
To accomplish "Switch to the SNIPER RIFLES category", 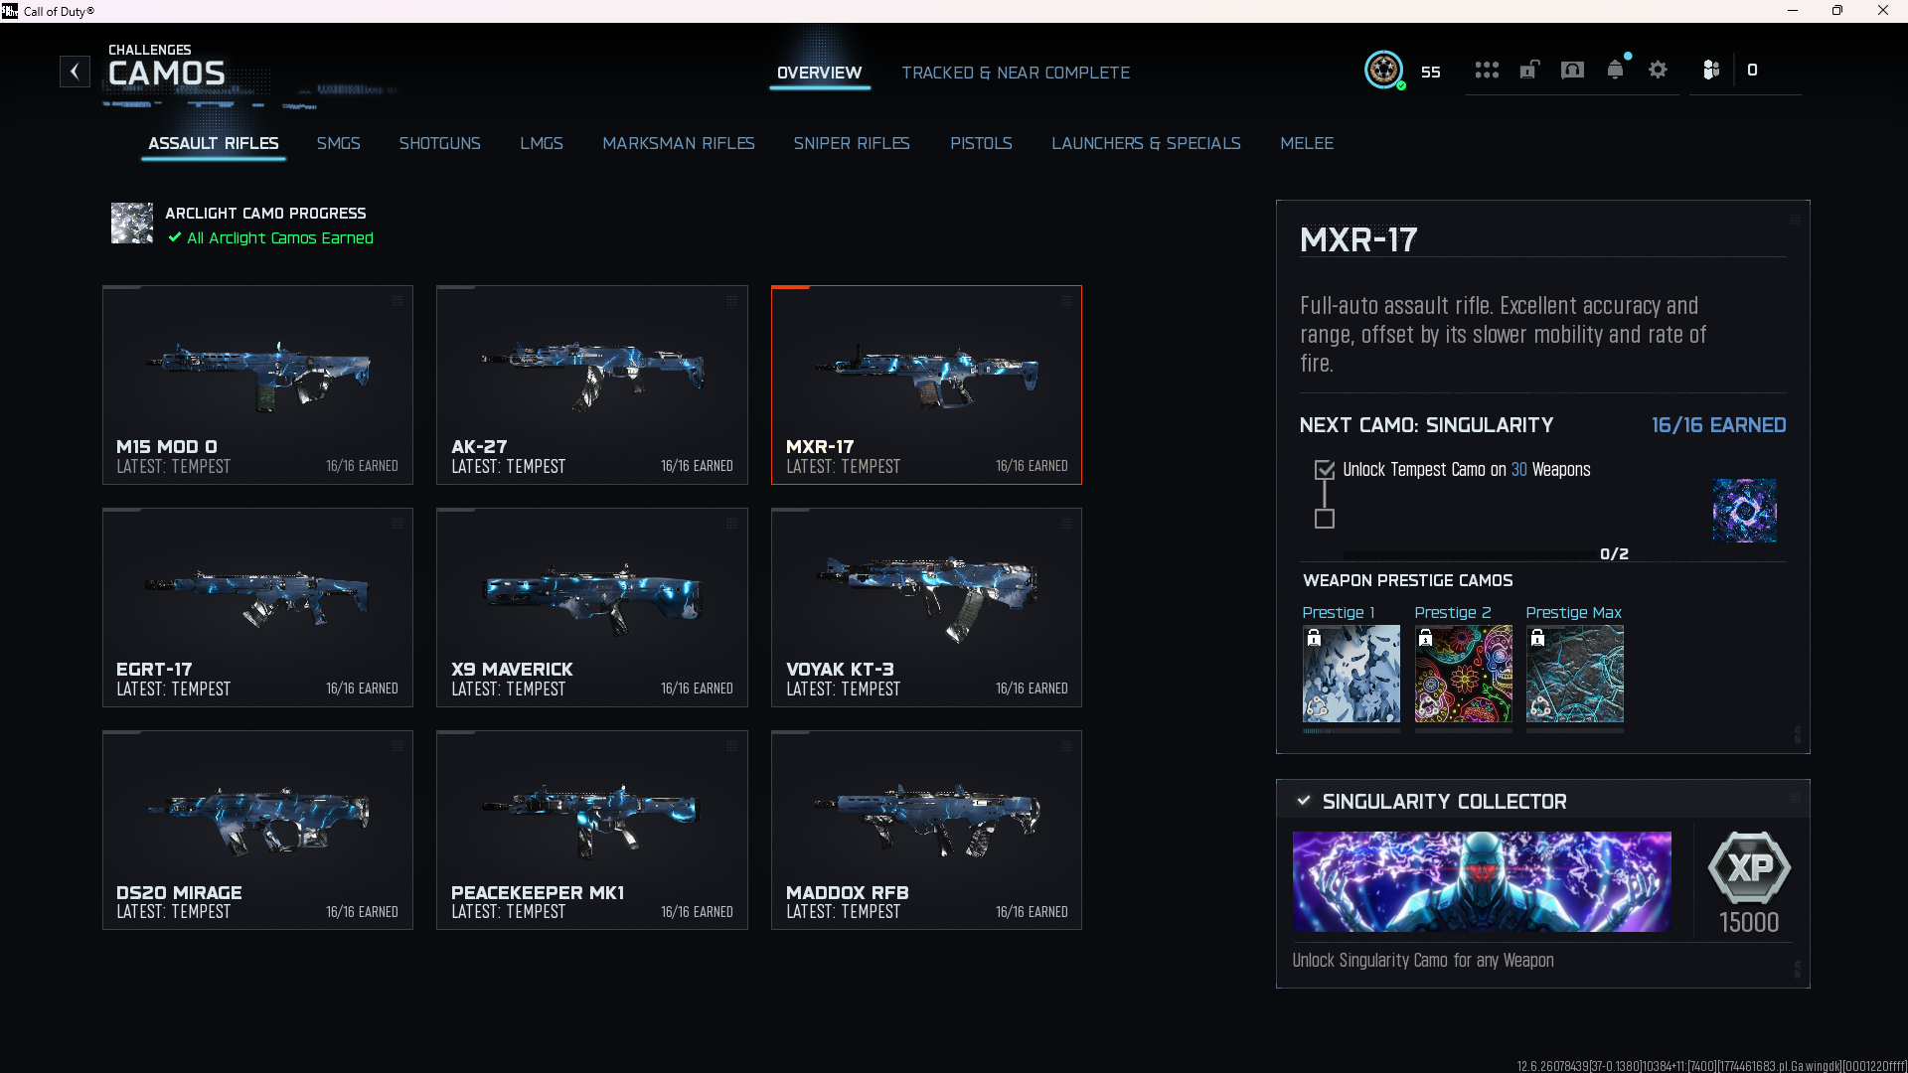I will click(x=852, y=143).
